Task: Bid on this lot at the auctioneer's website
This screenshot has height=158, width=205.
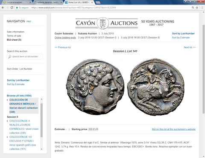Action: tap(174, 129)
